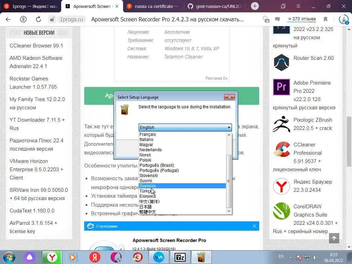Open the media player taskbar icon
Image resolution: width=352 pixels, height=264 pixels.
[73, 257]
